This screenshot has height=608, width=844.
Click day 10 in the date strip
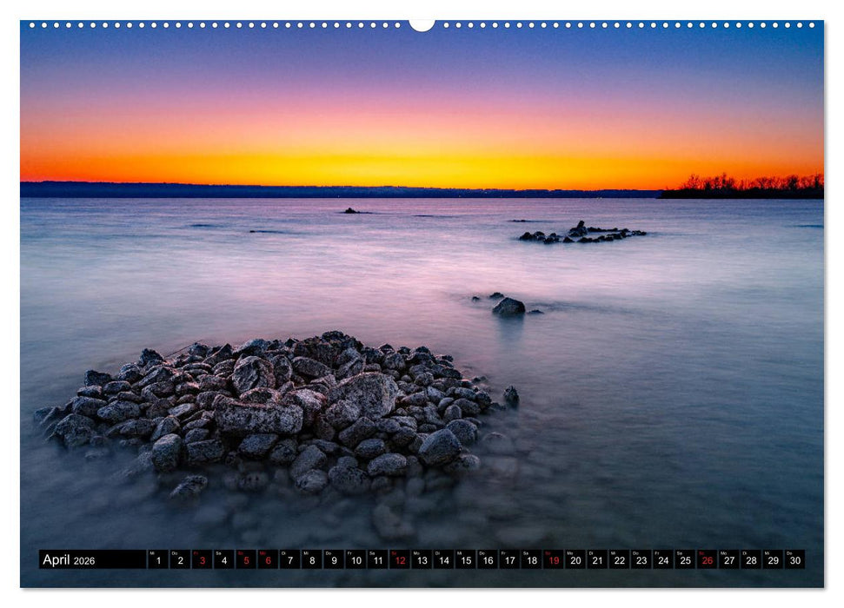pos(355,560)
